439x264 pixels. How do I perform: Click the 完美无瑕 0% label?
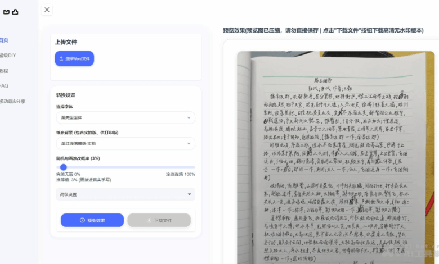point(68,174)
